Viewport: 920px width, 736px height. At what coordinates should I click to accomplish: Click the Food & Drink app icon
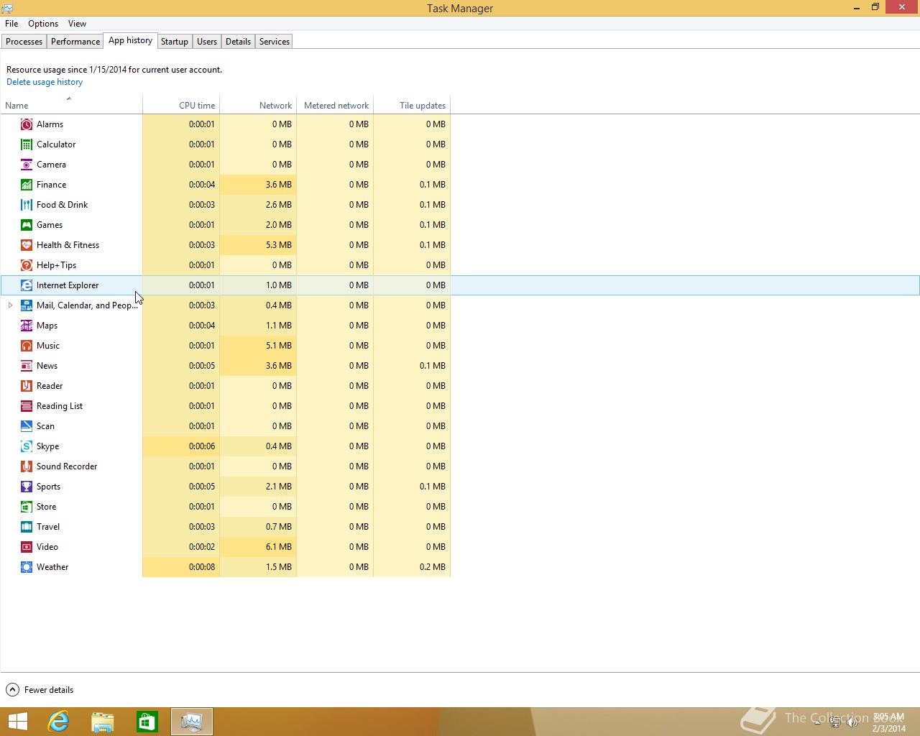point(27,205)
